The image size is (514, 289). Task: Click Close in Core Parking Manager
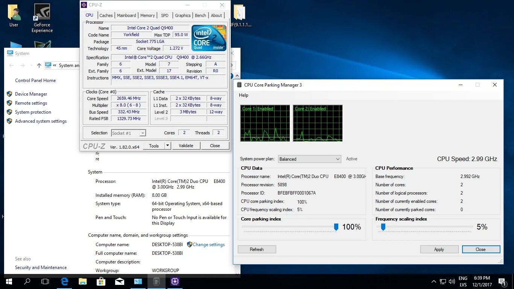[481, 249]
